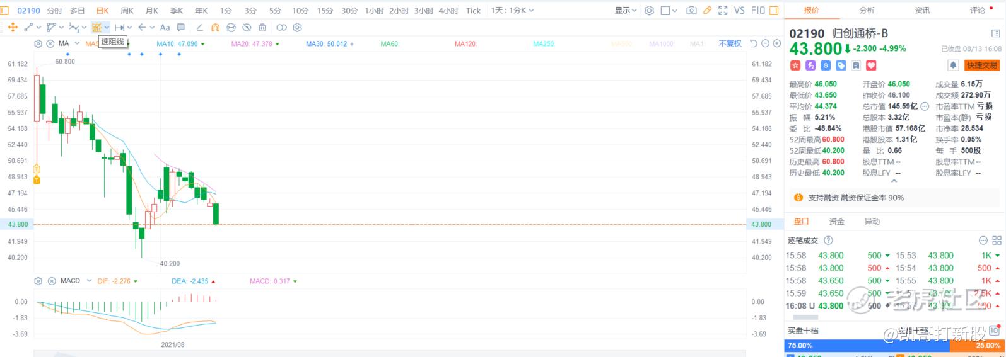The height and width of the screenshot is (357, 1006).
Task: Click the drawing sync icon
Action: point(231,28)
